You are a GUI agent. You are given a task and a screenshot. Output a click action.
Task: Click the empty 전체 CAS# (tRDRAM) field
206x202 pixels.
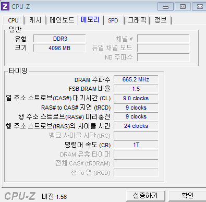136,163
